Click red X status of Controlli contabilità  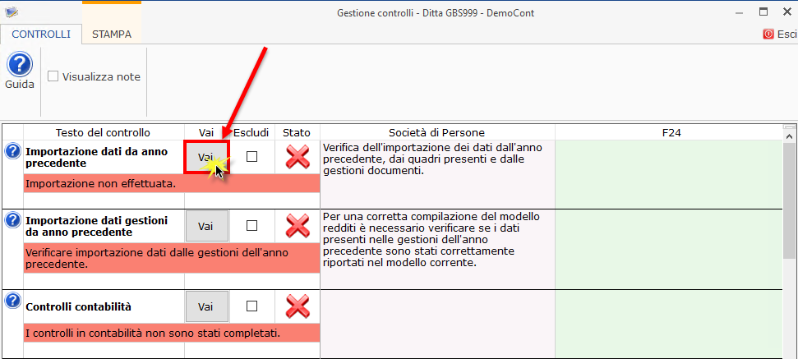click(298, 306)
